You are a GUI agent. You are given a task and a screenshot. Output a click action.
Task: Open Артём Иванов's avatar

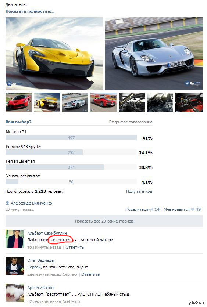tap(15, 293)
